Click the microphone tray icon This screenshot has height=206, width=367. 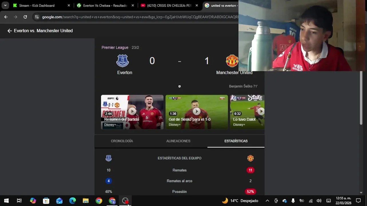click(x=293, y=201)
